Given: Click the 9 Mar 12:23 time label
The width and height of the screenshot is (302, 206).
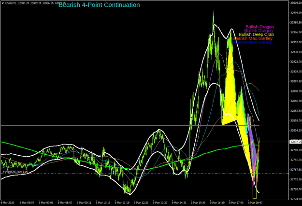Looking at the screenshot, I should point(141,203).
